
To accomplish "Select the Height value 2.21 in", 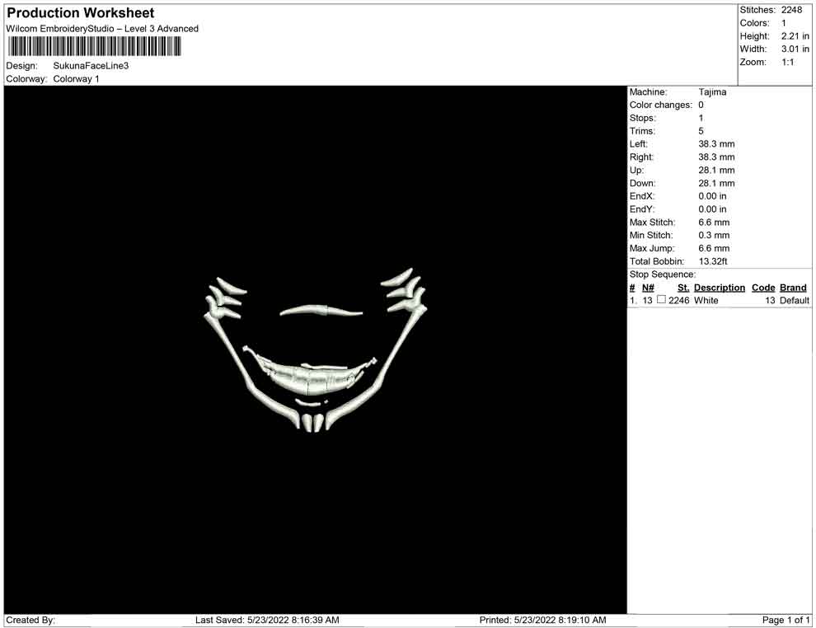I will 795,36.
